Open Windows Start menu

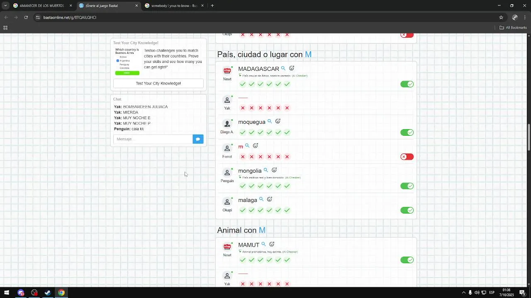point(7,293)
